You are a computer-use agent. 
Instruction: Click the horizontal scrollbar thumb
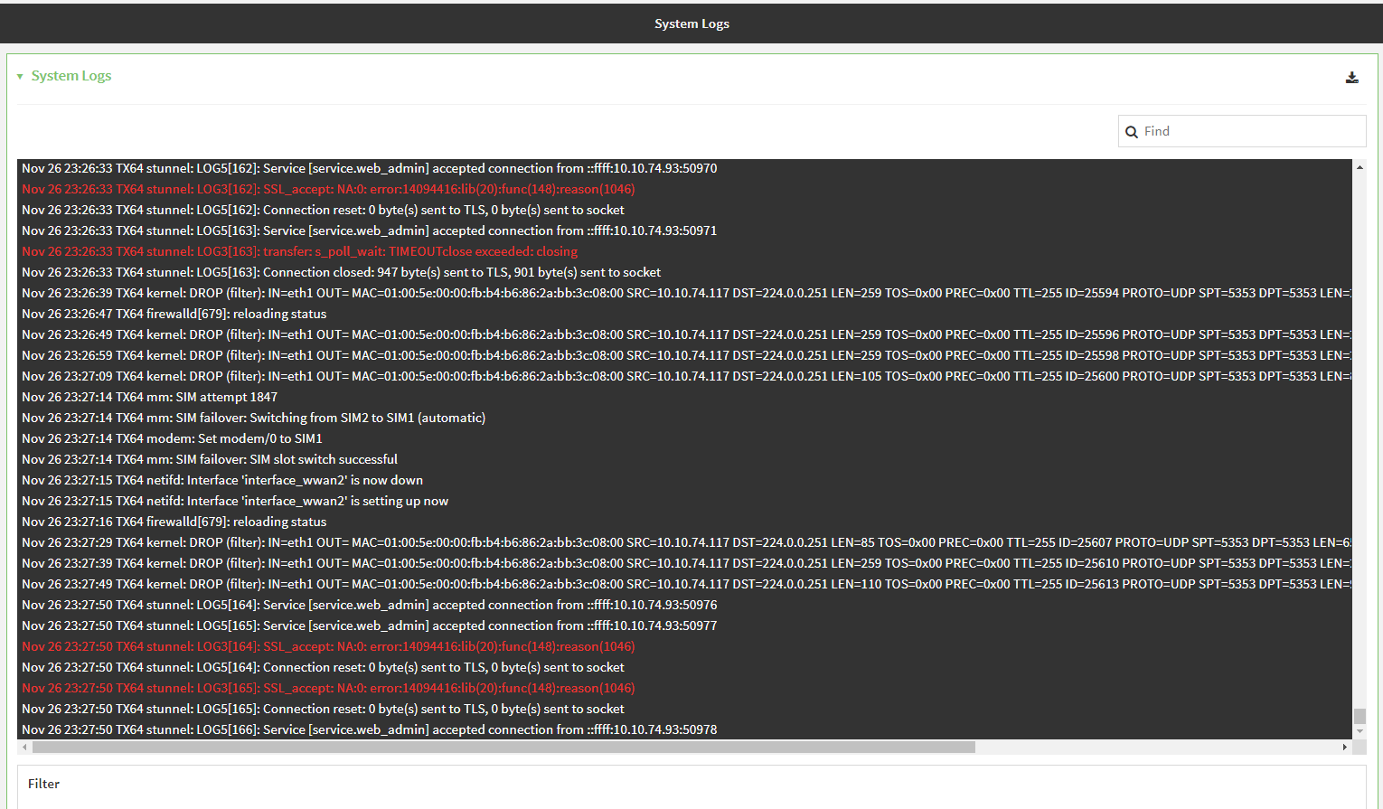(x=503, y=748)
